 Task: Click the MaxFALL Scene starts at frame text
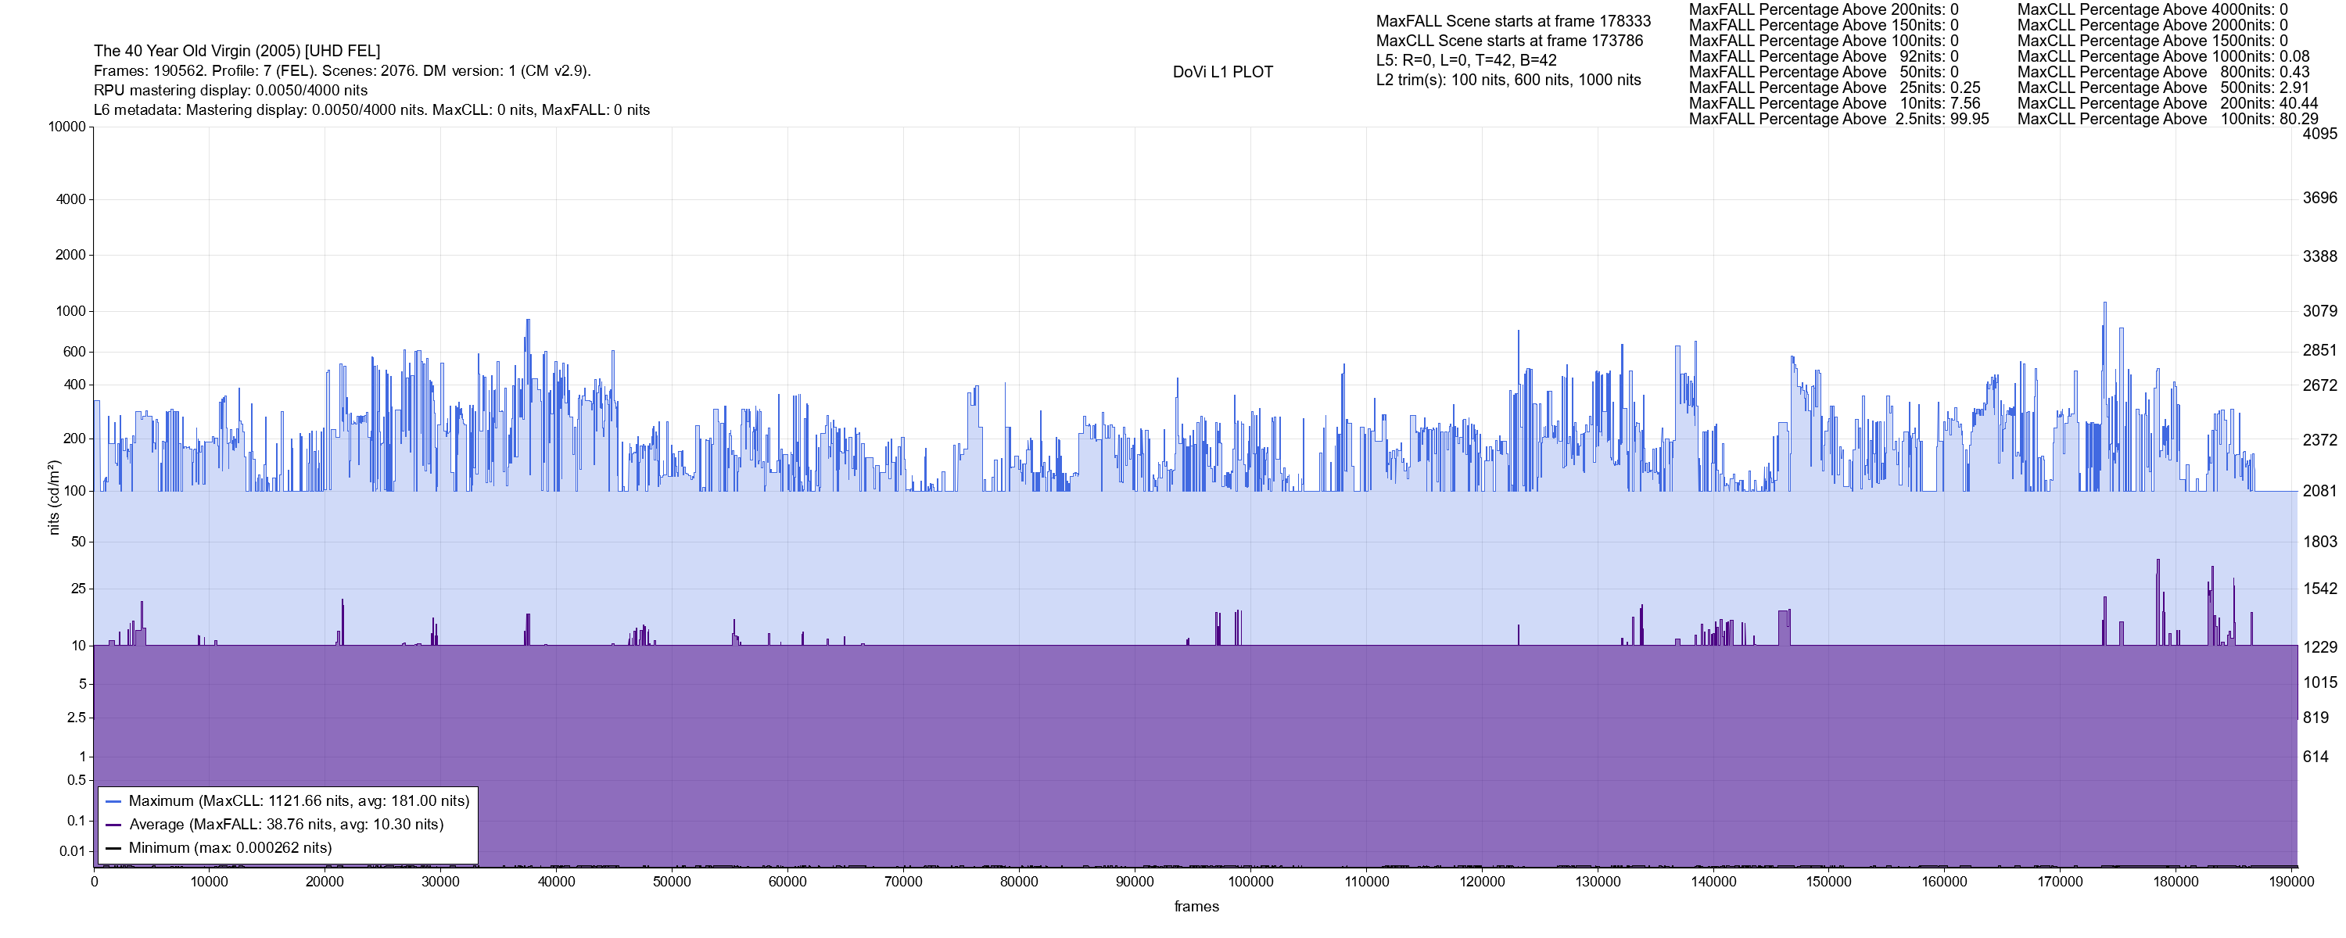1512,21
